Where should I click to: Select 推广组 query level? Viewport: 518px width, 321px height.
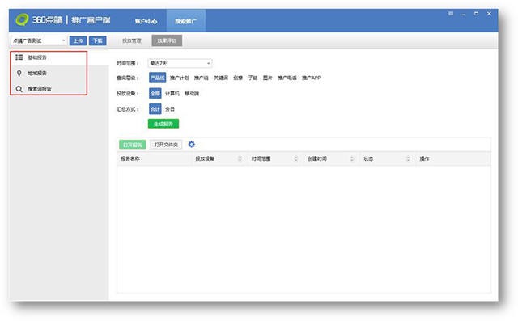pyautogui.click(x=202, y=78)
